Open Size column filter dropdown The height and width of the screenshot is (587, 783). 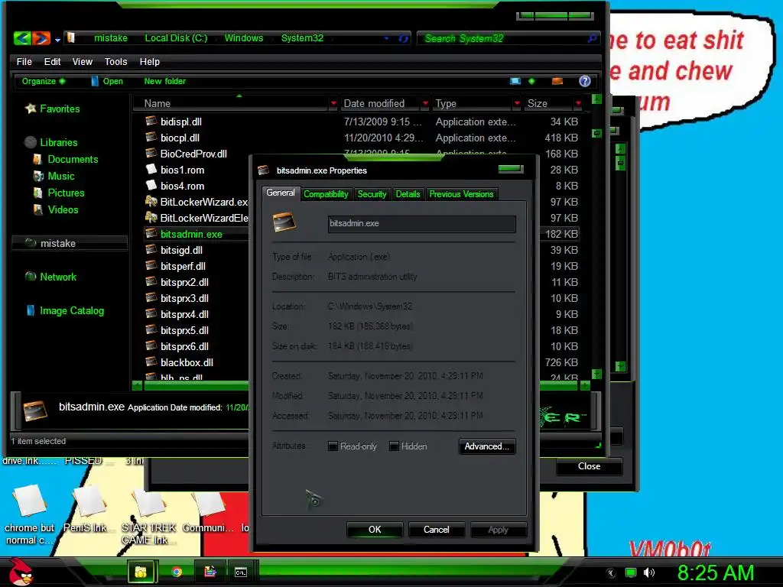pyautogui.click(x=578, y=103)
